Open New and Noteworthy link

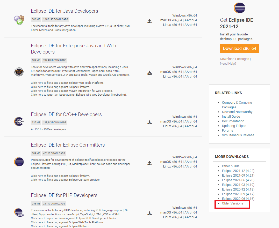(237, 112)
